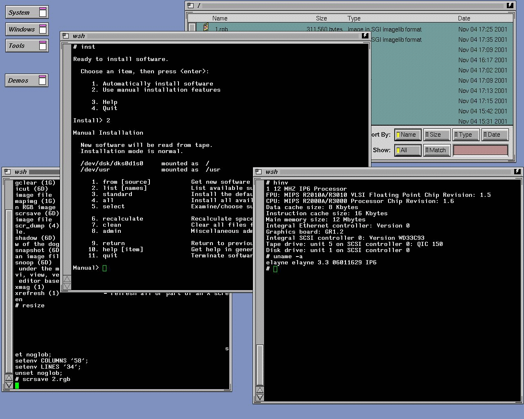This screenshot has width=524, height=419.
Task: Toggle the Date sort option
Action: (495, 135)
